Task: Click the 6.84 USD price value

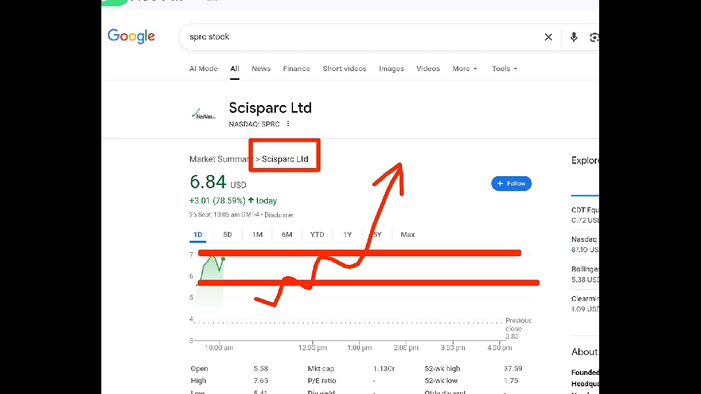Action: (x=218, y=182)
